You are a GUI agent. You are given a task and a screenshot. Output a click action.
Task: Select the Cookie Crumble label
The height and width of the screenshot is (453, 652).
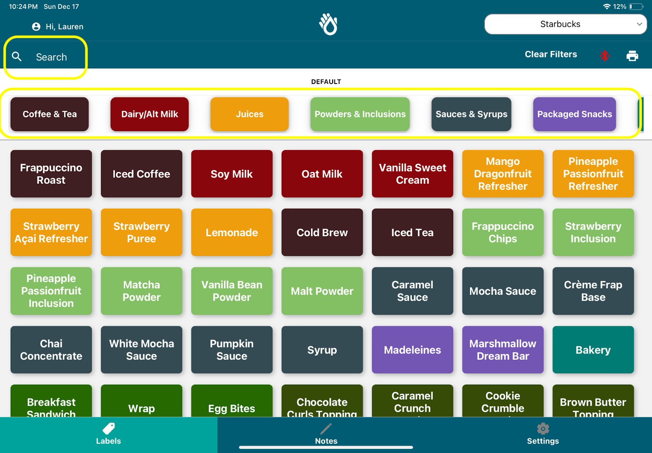(x=503, y=401)
